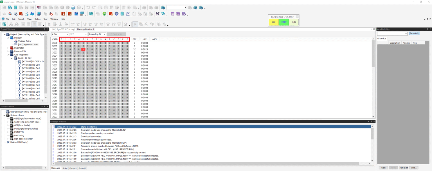Click the Search(S) button in the Variable Editor
The image size is (432, 171).
[415, 33]
